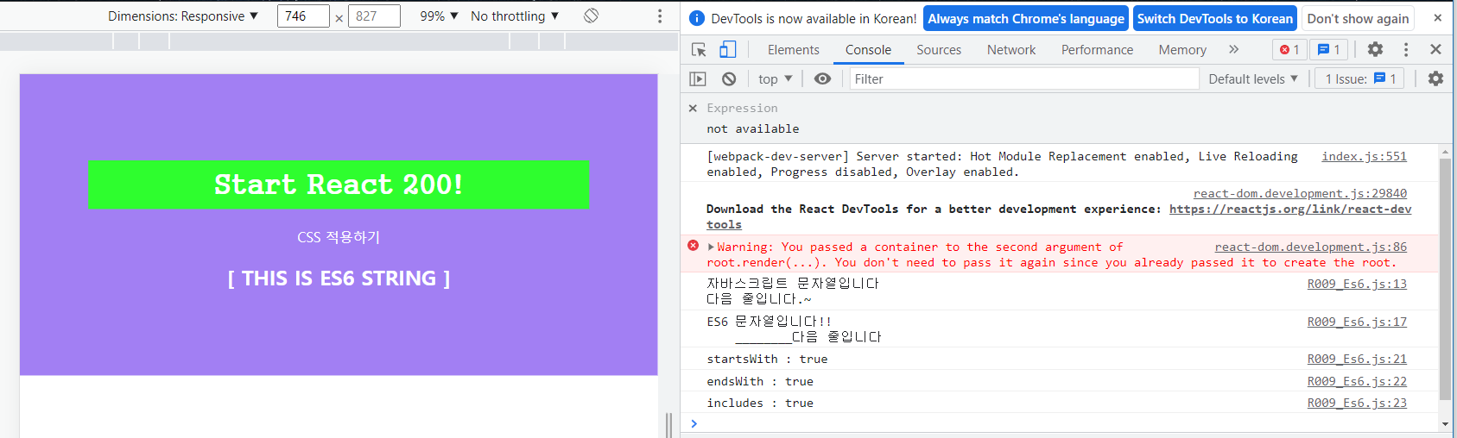Open DevTools settings gear in tab bar

(x=1375, y=50)
